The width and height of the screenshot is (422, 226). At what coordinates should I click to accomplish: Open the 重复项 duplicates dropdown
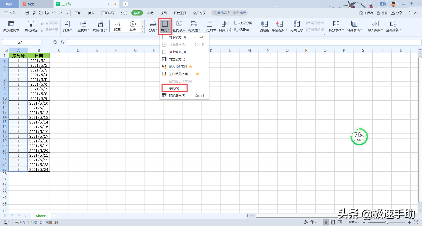click(x=83, y=27)
